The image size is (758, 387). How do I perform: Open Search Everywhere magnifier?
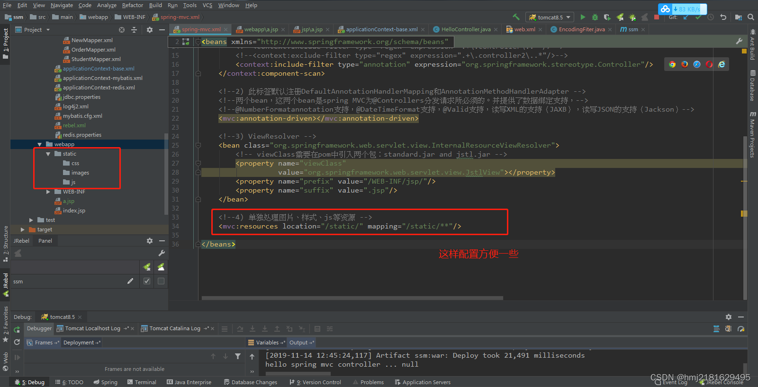[750, 17]
